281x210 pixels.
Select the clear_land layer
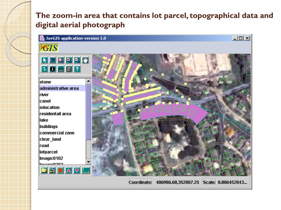click(x=62, y=139)
